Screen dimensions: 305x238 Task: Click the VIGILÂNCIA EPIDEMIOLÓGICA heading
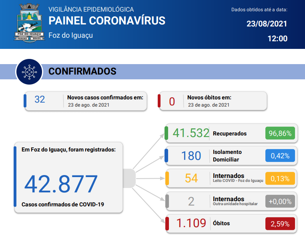click(91, 9)
